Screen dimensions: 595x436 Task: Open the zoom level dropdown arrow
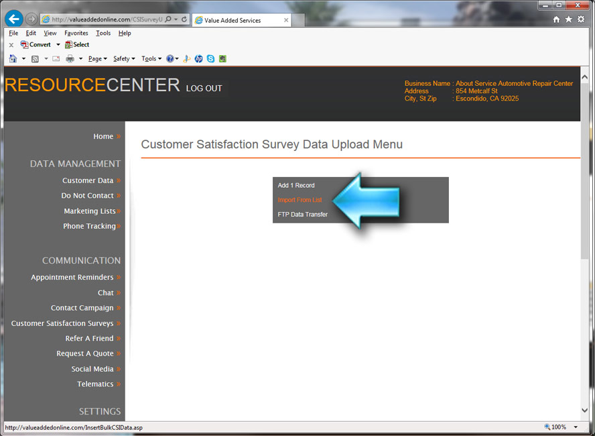click(576, 427)
